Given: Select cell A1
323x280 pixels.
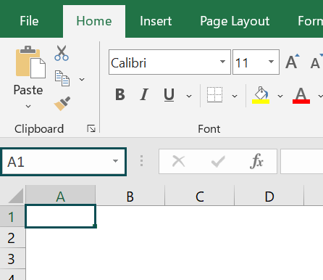Looking at the screenshot, I should coord(61,216).
